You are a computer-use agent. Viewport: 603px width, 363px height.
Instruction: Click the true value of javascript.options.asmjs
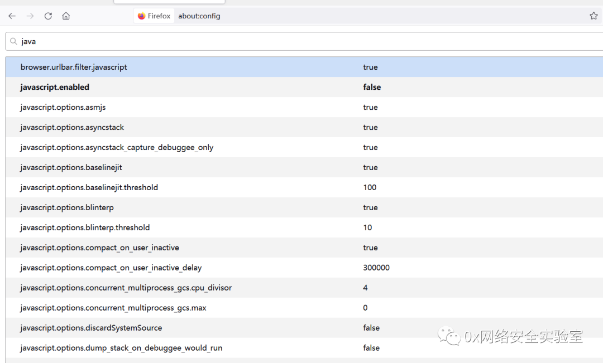(x=370, y=107)
